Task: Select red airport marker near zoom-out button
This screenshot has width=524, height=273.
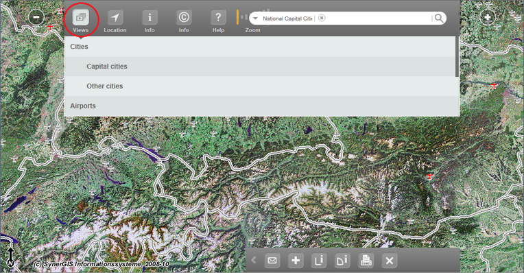Action: pyautogui.click(x=50, y=27)
